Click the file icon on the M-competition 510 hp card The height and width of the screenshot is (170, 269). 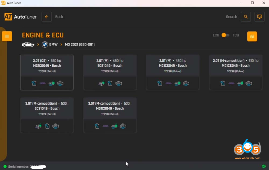223,83
